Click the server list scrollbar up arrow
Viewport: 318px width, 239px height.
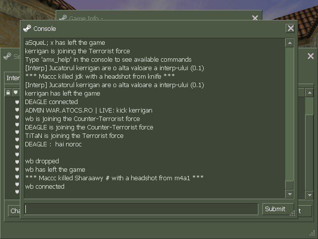click(310, 93)
